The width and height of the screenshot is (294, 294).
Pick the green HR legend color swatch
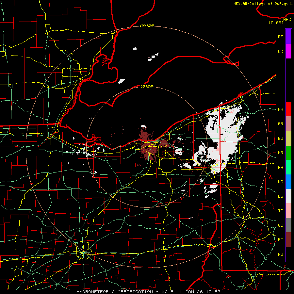288,153
